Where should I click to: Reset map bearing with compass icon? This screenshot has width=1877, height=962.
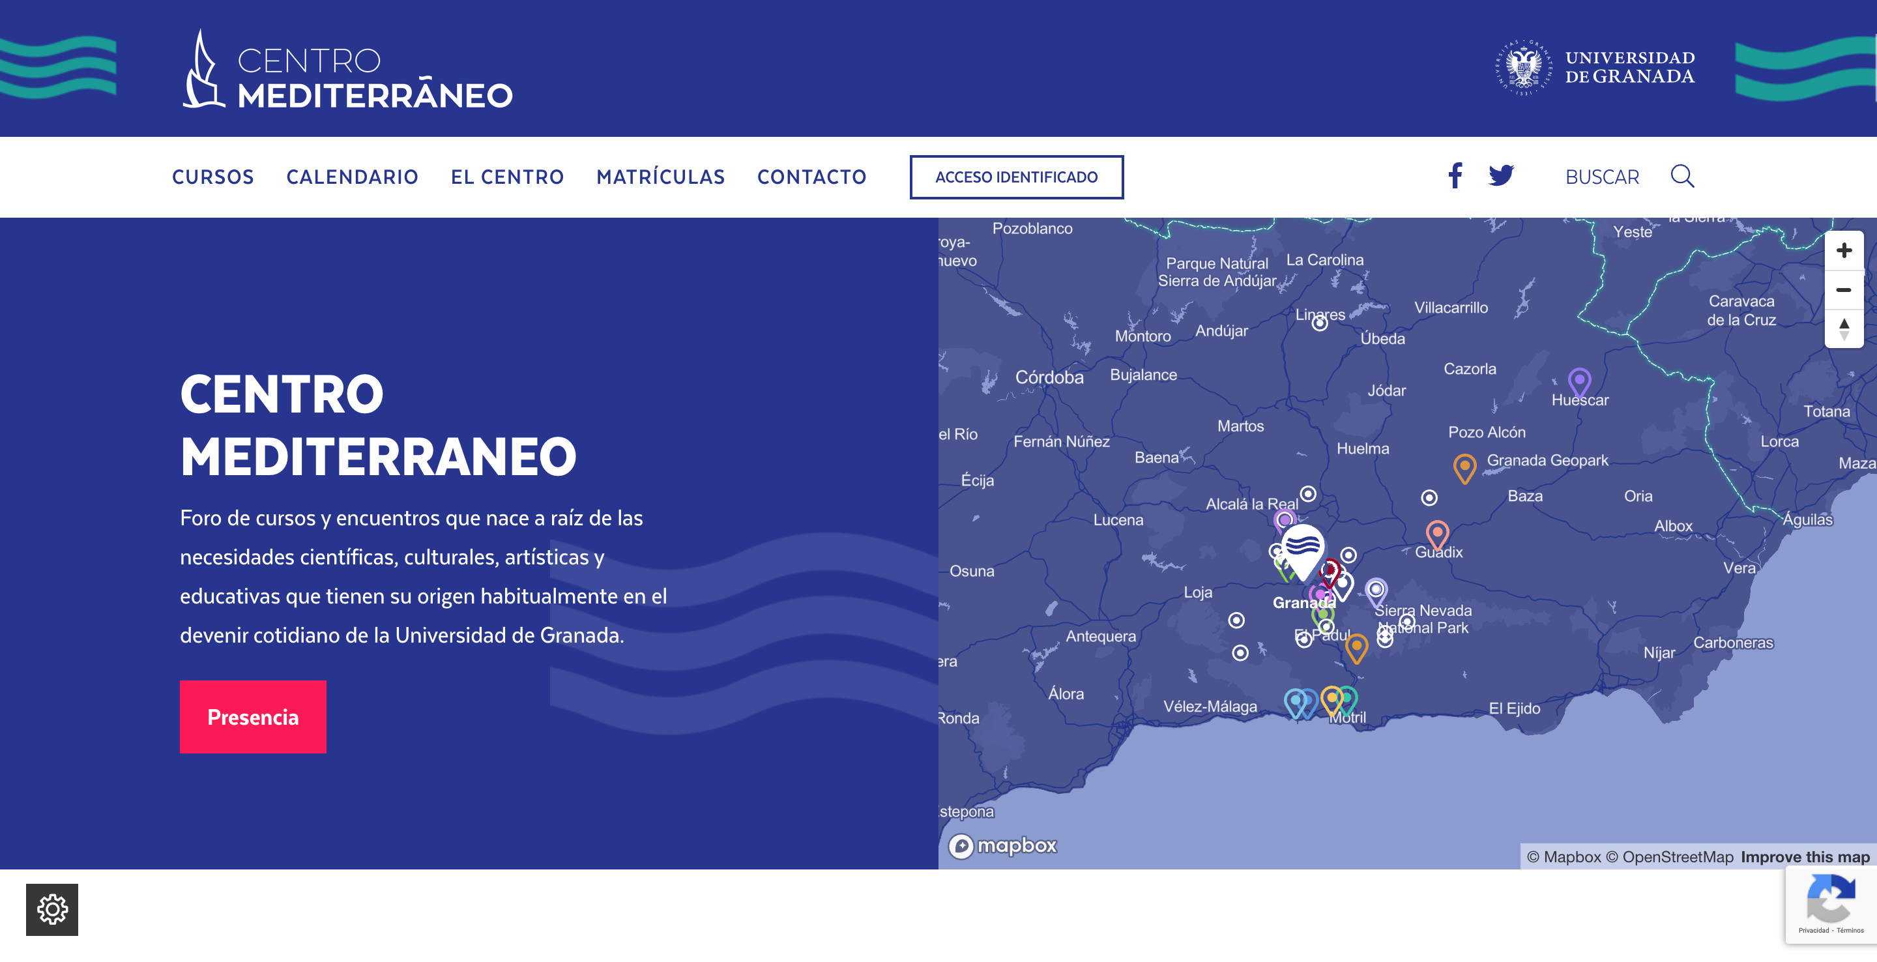click(x=1844, y=328)
